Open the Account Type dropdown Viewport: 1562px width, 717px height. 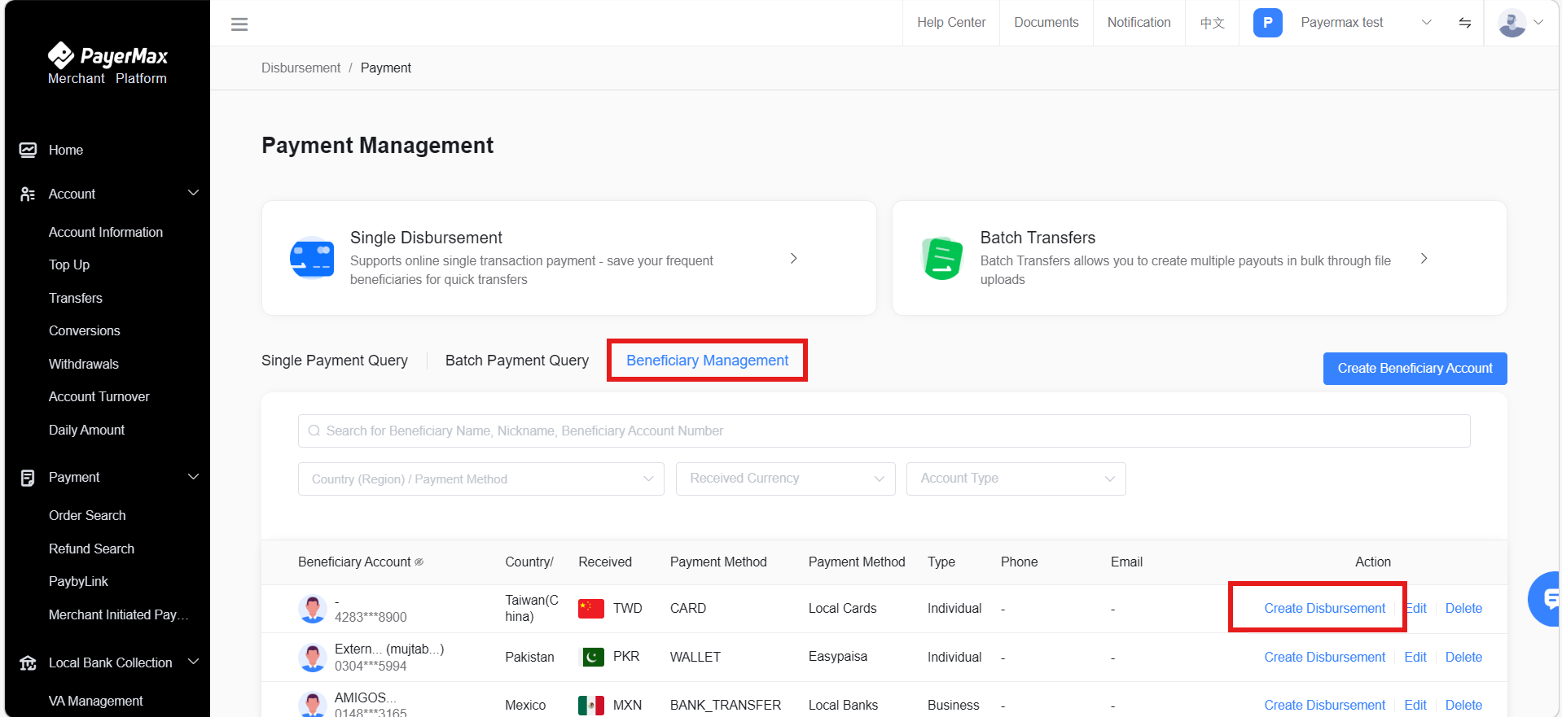coord(1016,479)
